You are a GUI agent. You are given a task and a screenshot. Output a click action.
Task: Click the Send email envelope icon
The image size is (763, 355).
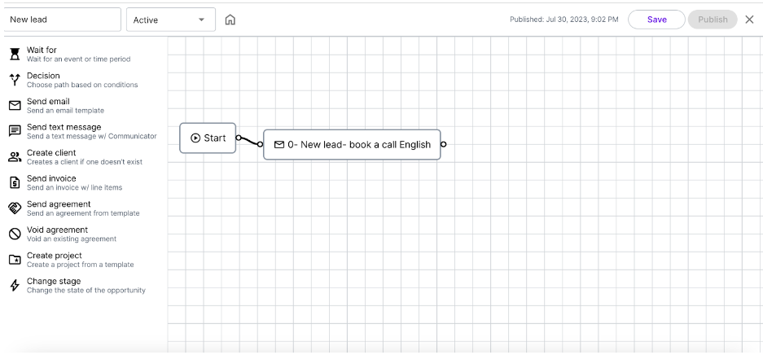[15, 106]
